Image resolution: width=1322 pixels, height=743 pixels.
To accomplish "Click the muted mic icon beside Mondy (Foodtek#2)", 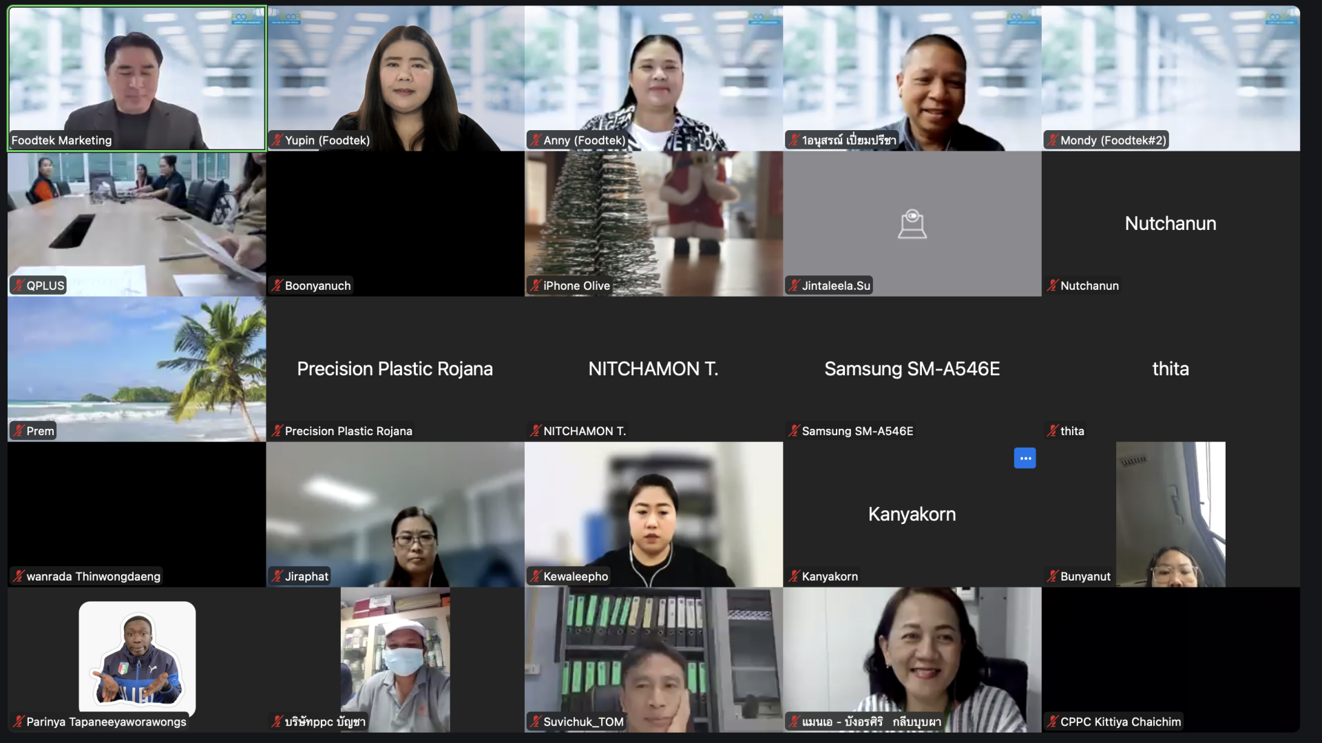I will [1052, 140].
